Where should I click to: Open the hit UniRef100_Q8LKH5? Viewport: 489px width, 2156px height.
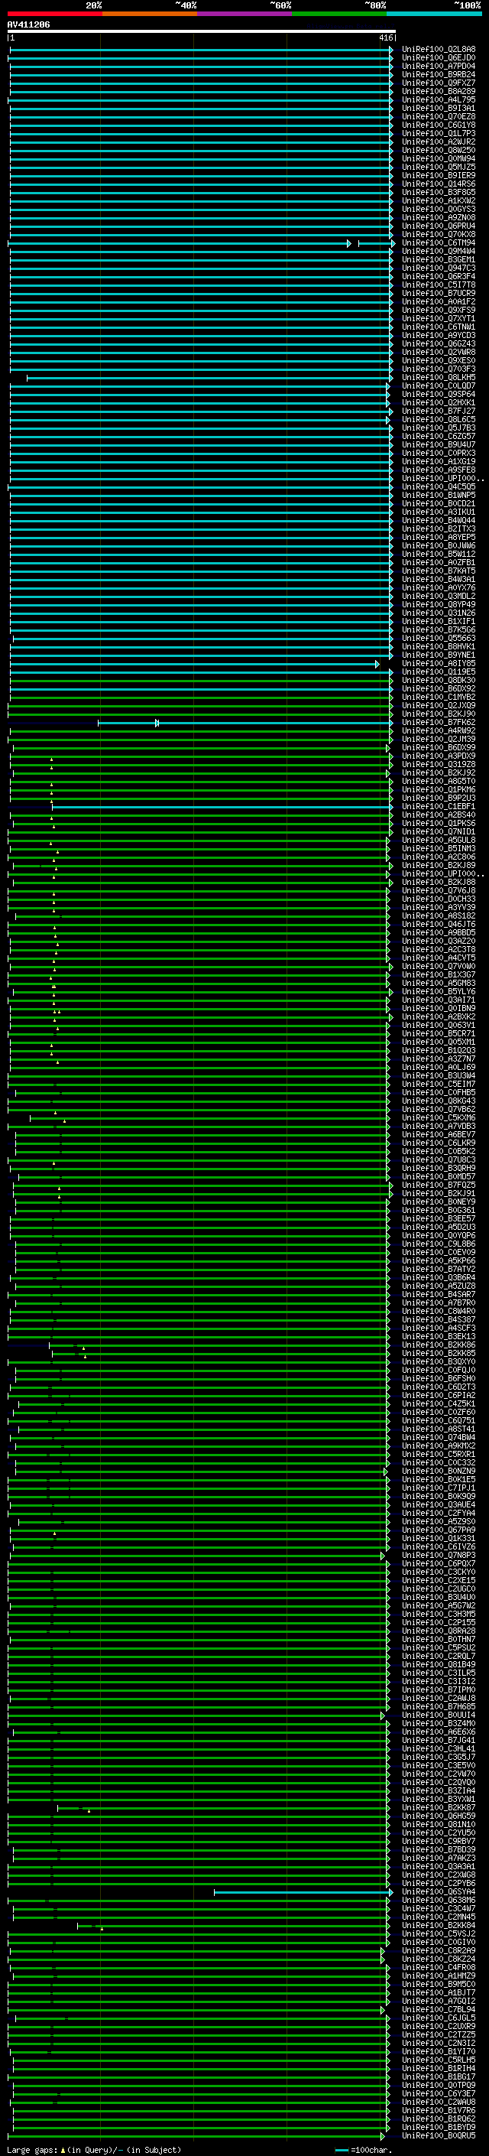coord(438,378)
